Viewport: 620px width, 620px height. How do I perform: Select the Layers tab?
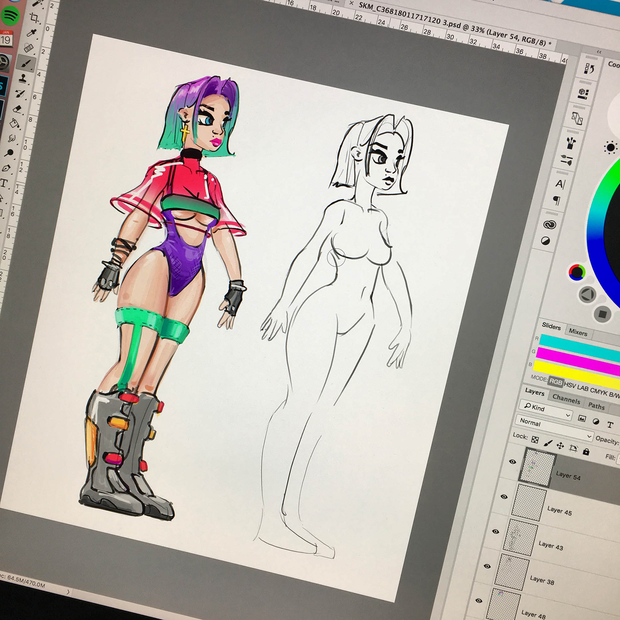535,392
